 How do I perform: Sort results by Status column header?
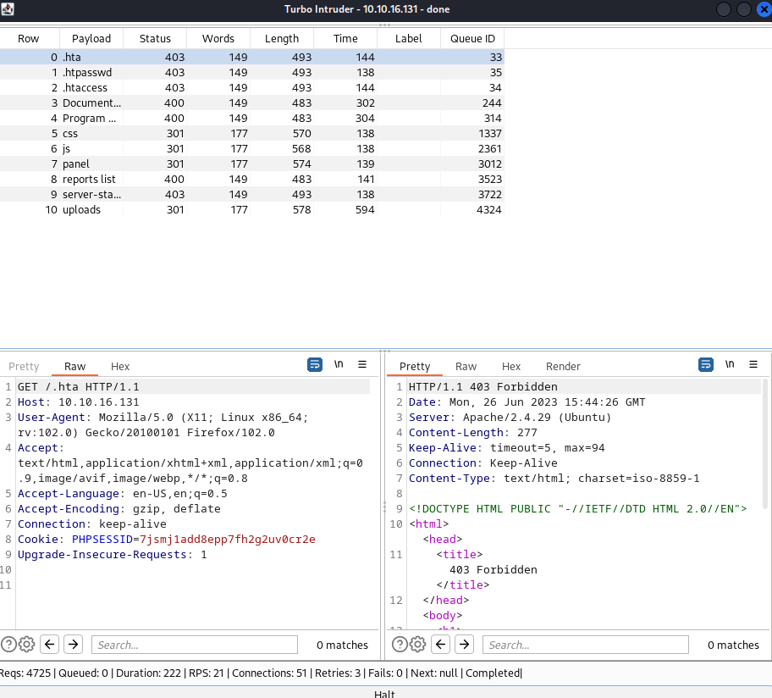coord(155,39)
